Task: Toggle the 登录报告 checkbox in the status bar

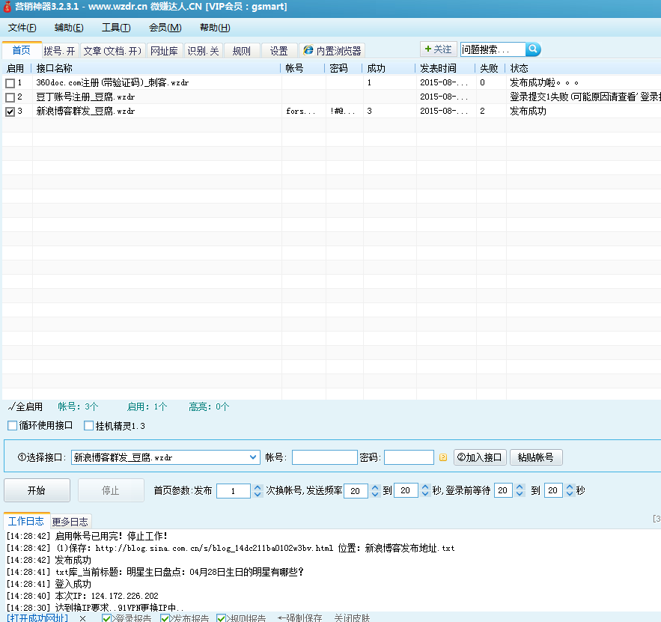Action: pyautogui.click(x=106, y=618)
